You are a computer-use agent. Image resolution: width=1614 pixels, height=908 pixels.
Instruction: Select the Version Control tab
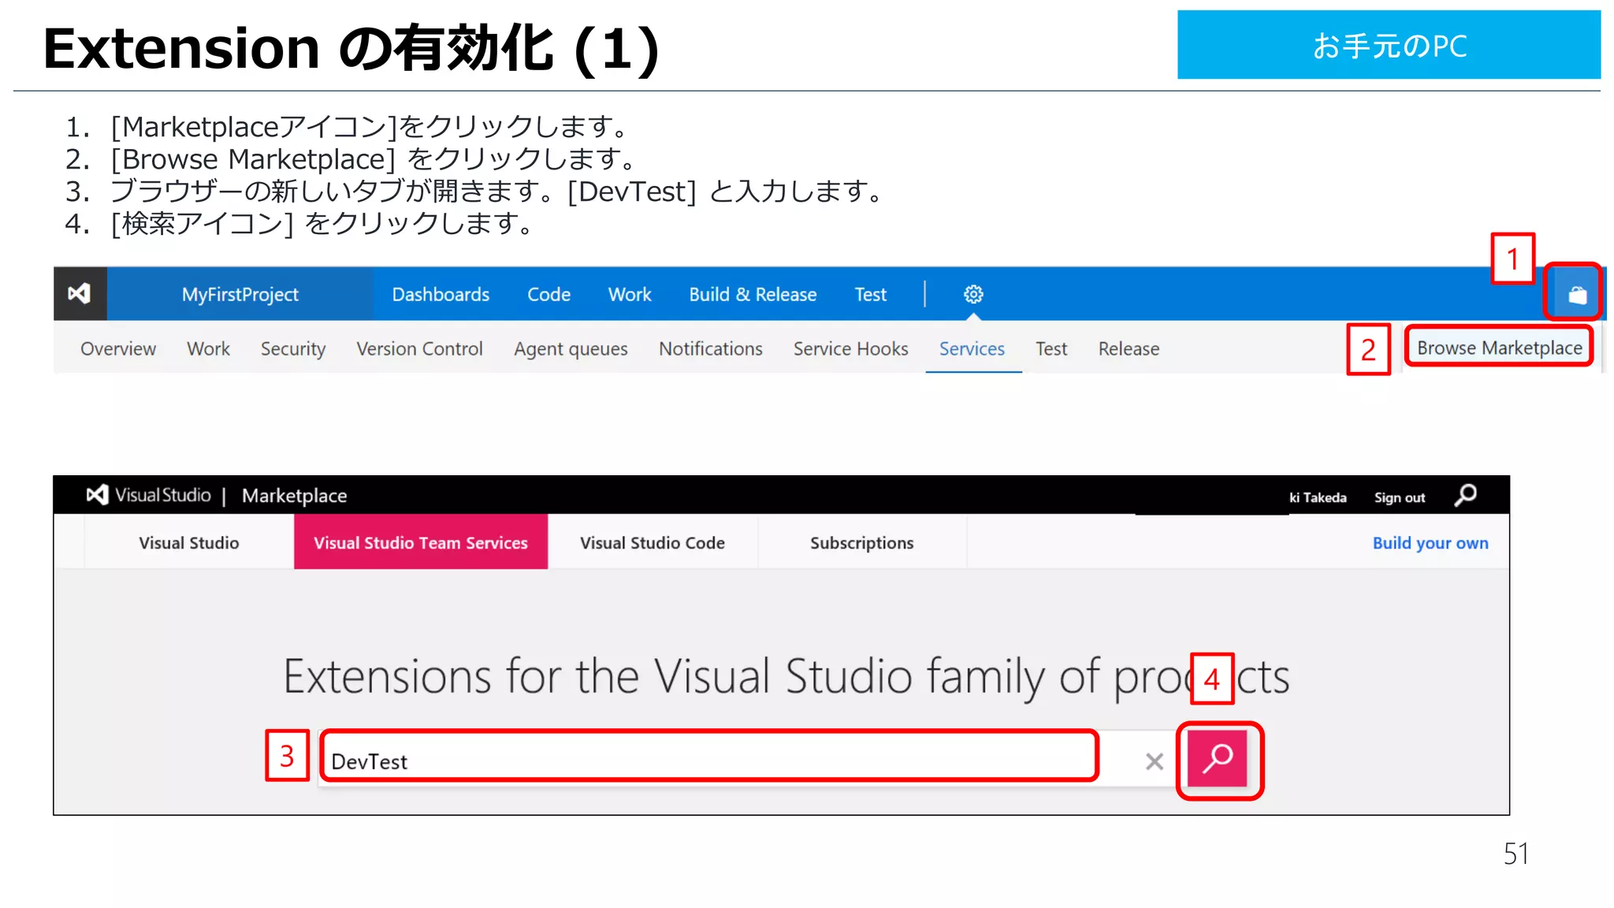coord(419,348)
